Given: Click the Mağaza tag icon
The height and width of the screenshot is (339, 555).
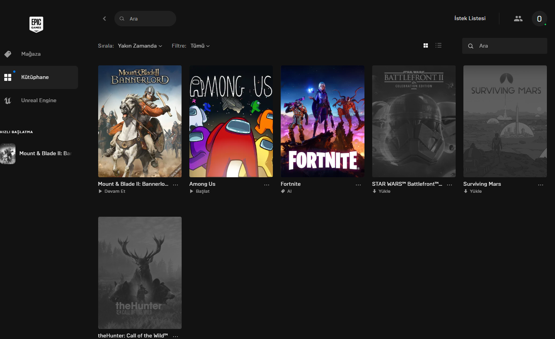Looking at the screenshot, I should pos(8,54).
